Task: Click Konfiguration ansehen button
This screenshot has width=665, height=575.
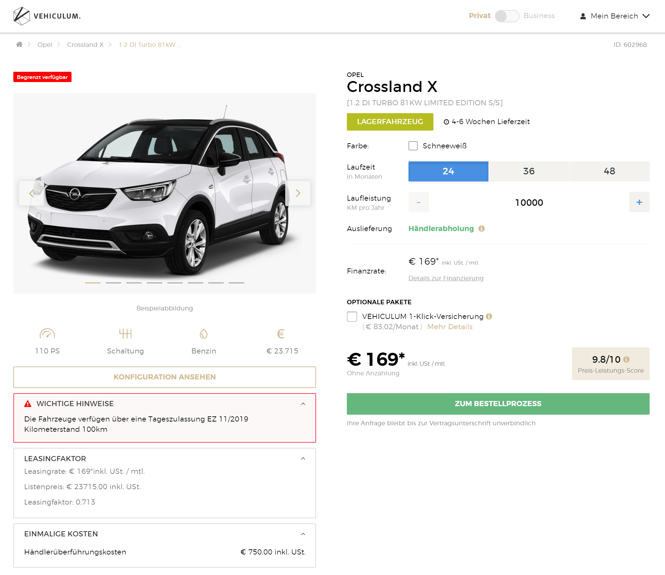Action: point(165,377)
